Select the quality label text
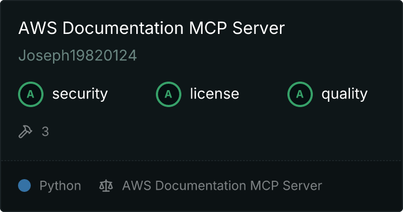403x212 pixels. point(344,94)
